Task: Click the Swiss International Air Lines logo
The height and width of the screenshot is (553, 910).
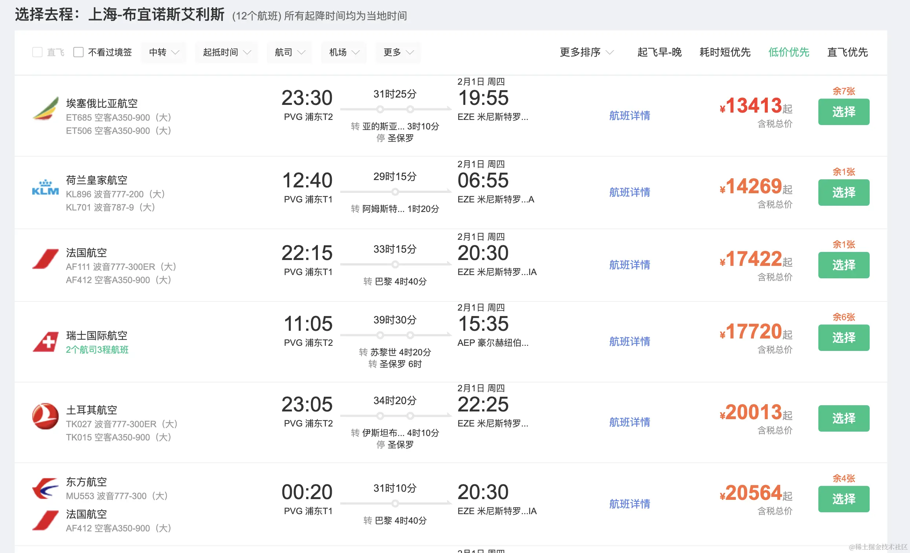Action: (45, 342)
